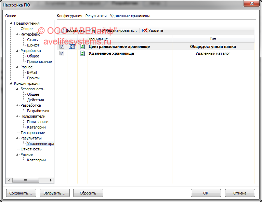The width and height of the screenshot is (262, 202).
Task: Click the green sync icon of Централизованное хранилище
Action: pyautogui.click(x=82, y=46)
